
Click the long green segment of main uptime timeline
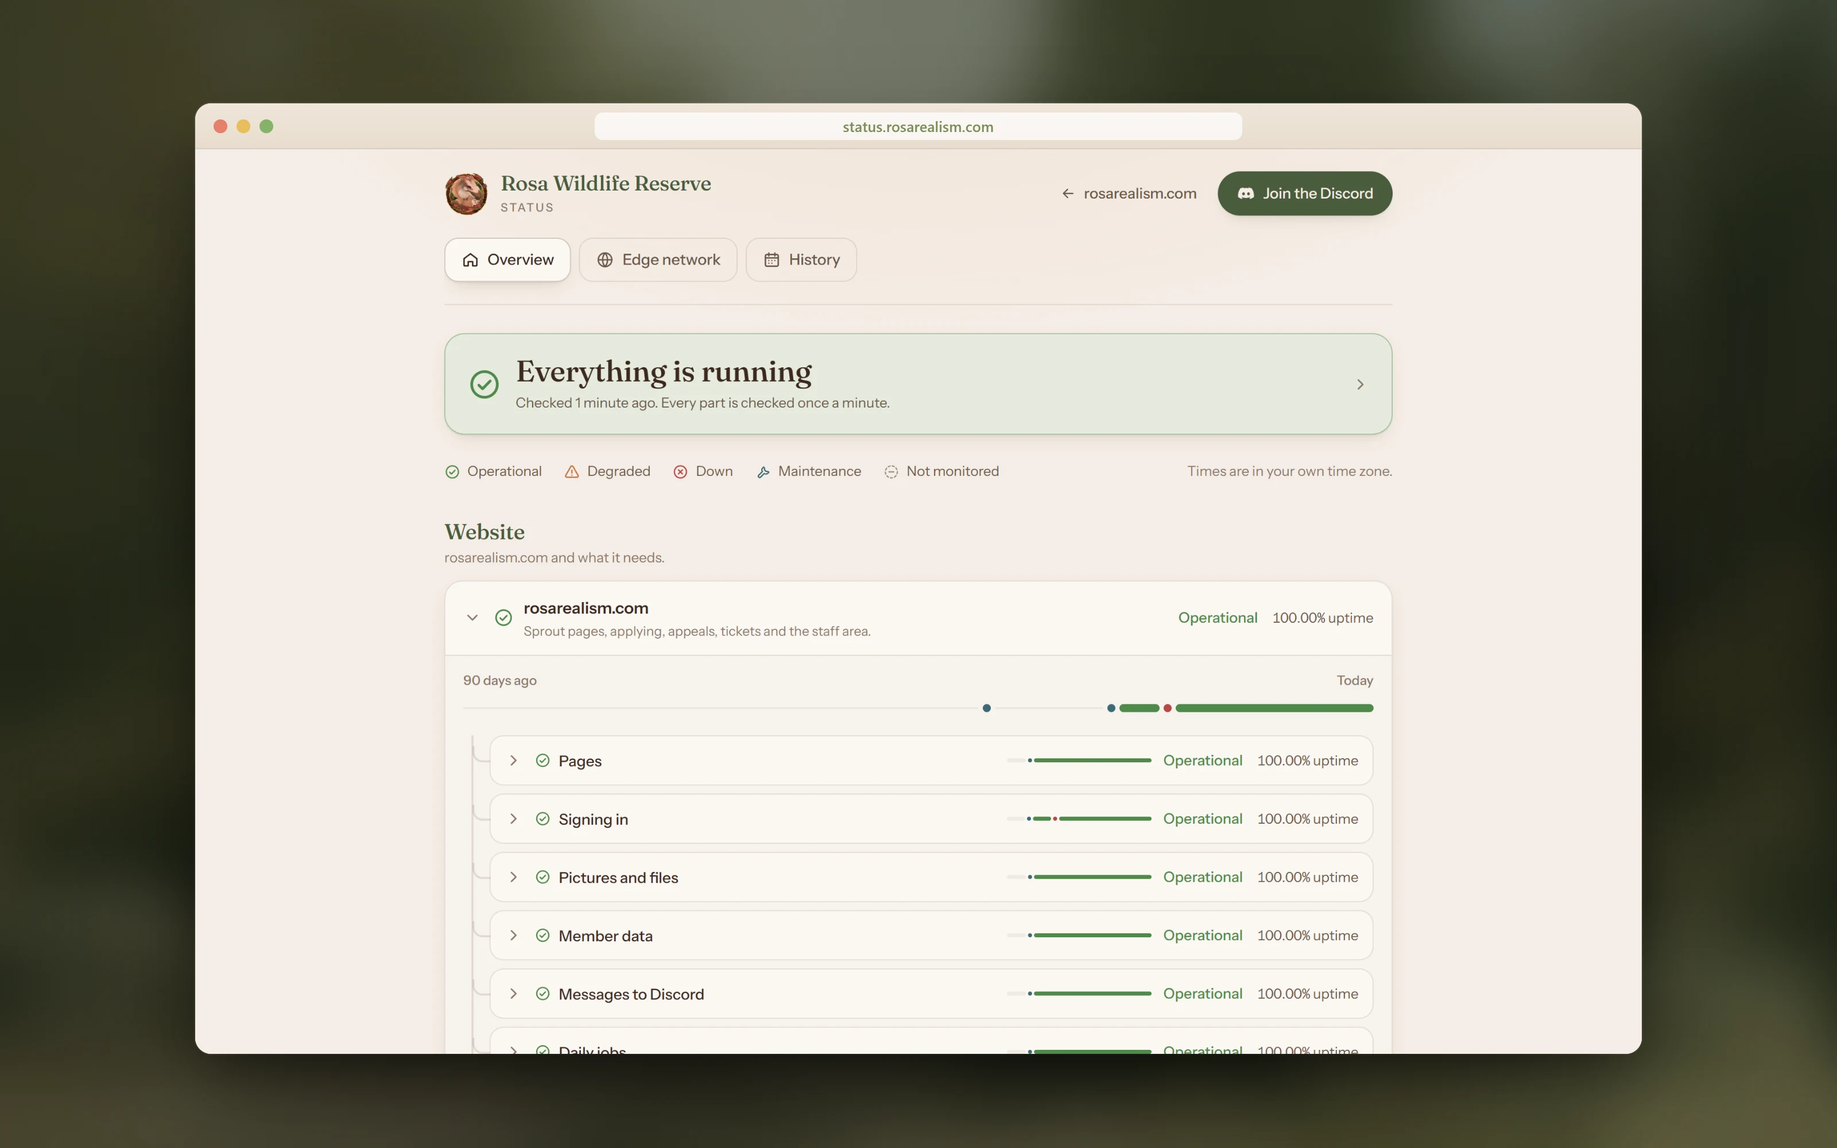1274,708
